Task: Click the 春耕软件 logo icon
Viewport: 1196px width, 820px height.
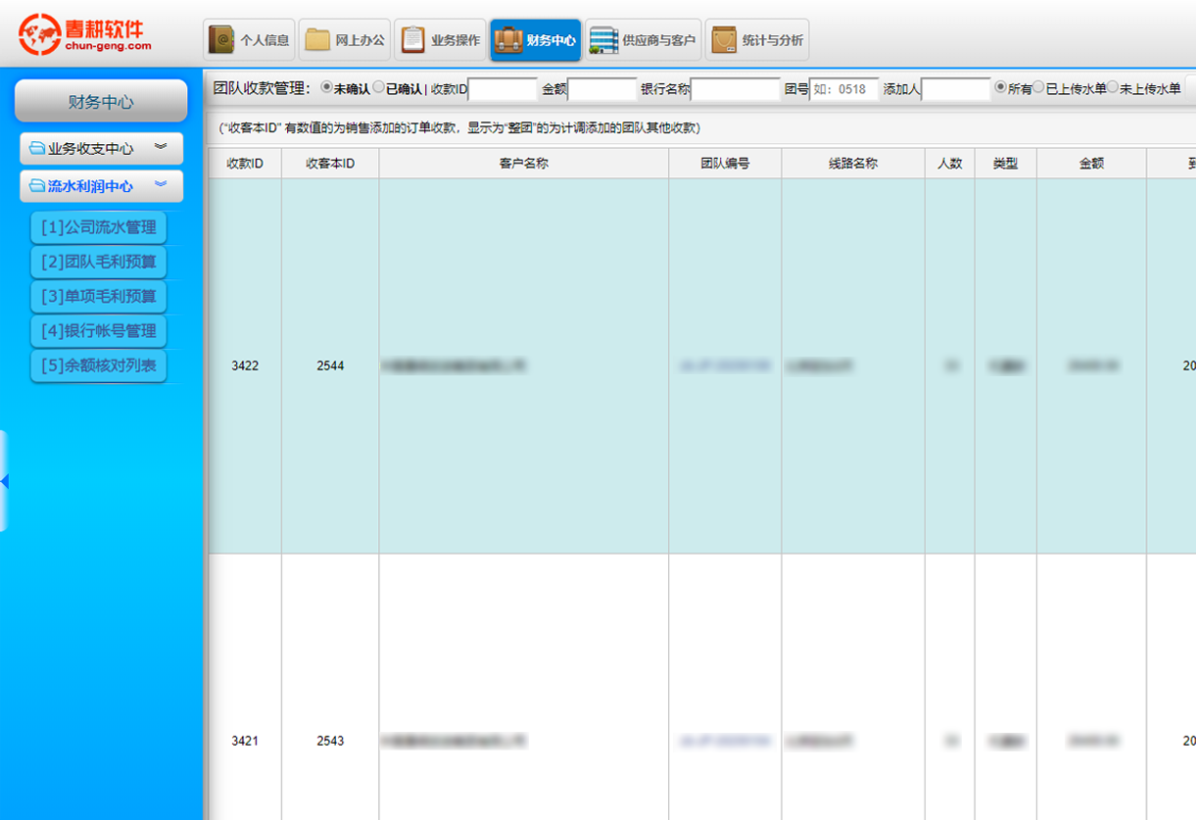Action: [x=40, y=35]
